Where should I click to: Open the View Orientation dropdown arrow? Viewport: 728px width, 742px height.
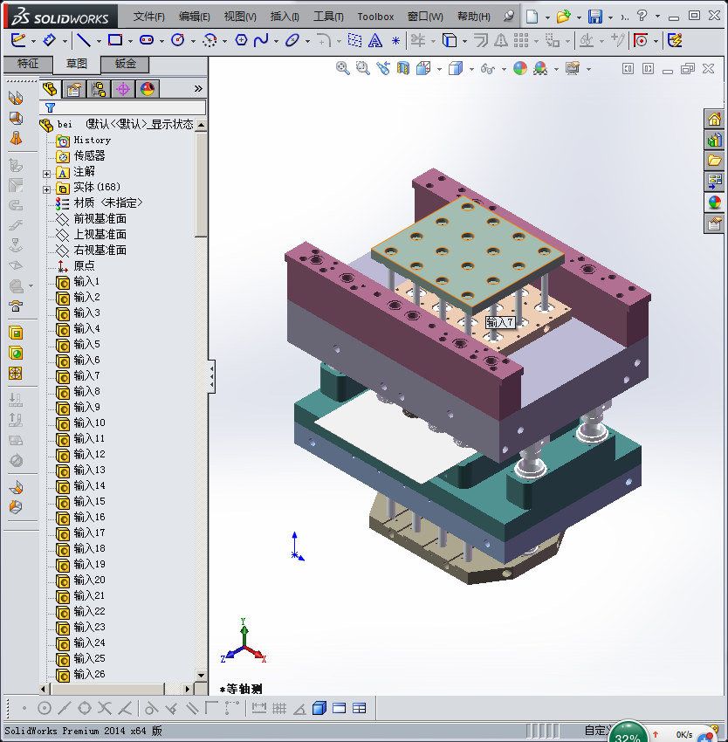[439, 70]
